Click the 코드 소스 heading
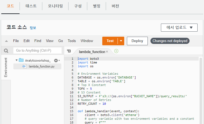204x124 pixels. [17, 27]
